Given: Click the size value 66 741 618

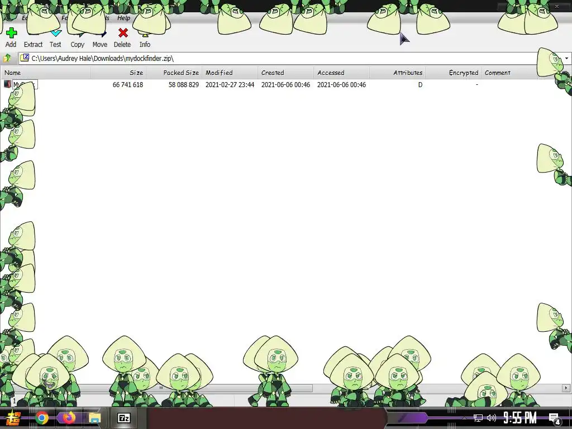Looking at the screenshot, I should pos(128,85).
